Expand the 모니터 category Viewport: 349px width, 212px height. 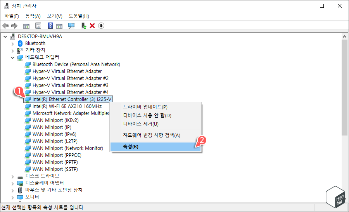click(13, 198)
